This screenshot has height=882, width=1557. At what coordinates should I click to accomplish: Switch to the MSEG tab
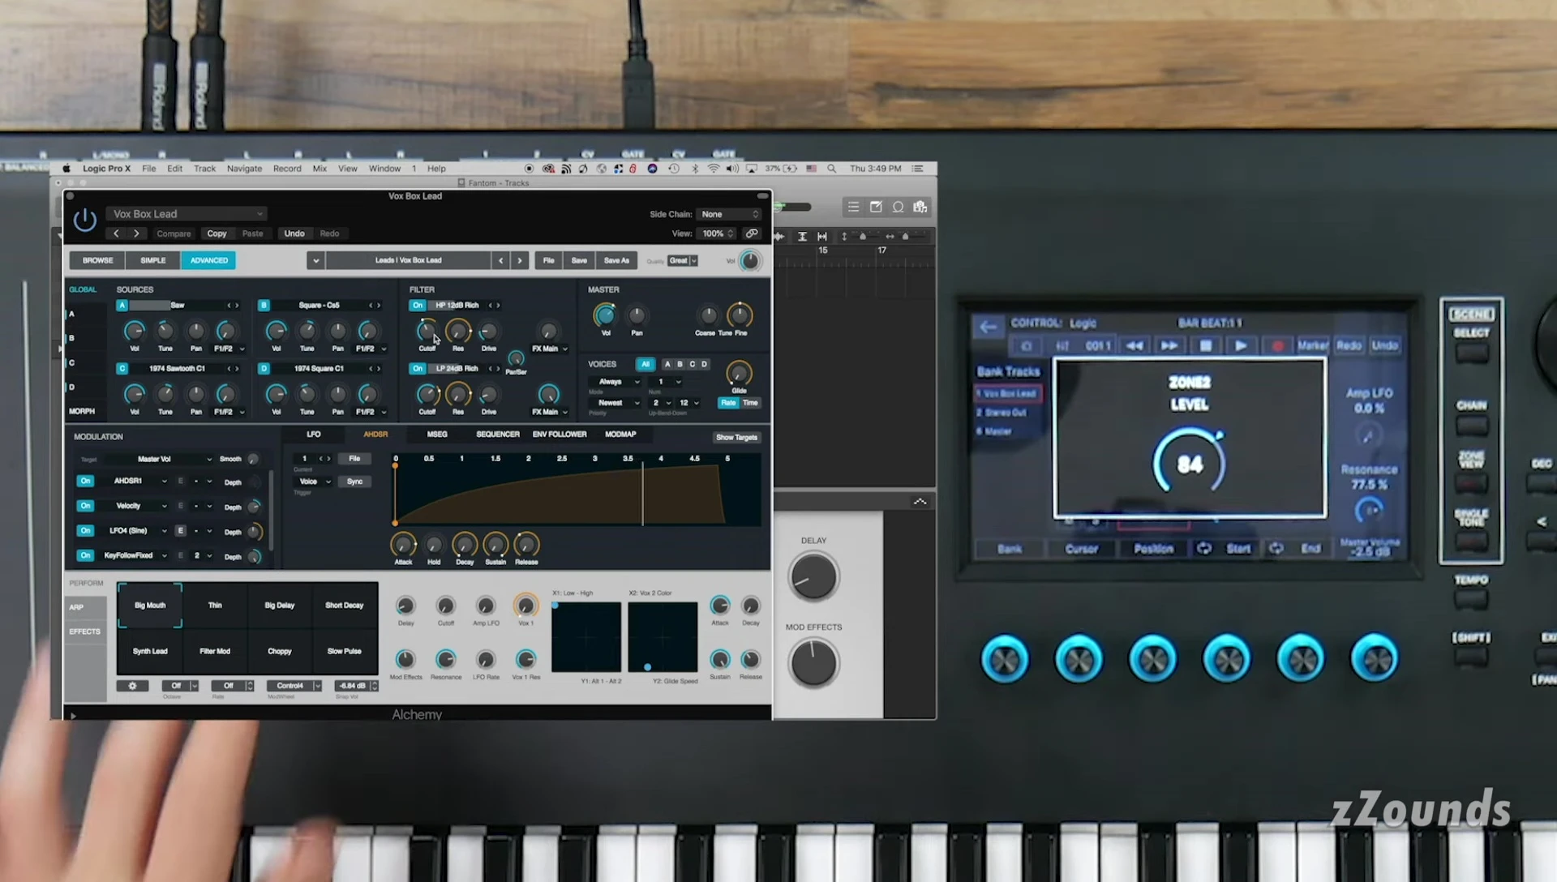[437, 435]
